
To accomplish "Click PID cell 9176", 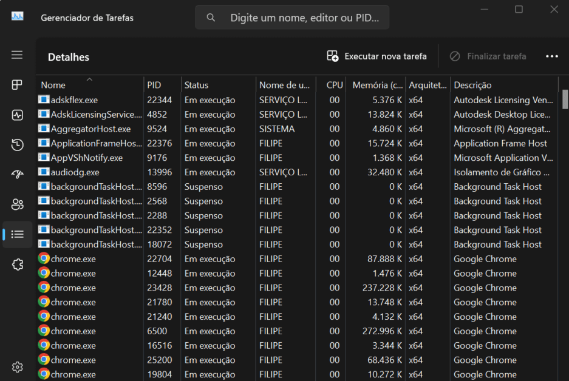I will click(x=157, y=158).
